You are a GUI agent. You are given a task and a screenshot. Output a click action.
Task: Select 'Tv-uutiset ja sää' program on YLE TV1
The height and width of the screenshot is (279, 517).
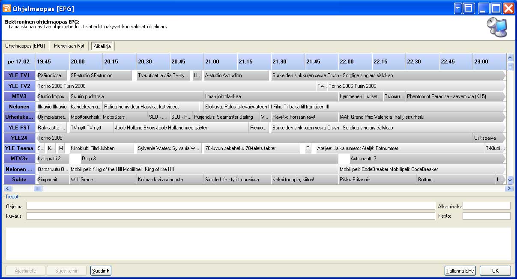pos(163,75)
